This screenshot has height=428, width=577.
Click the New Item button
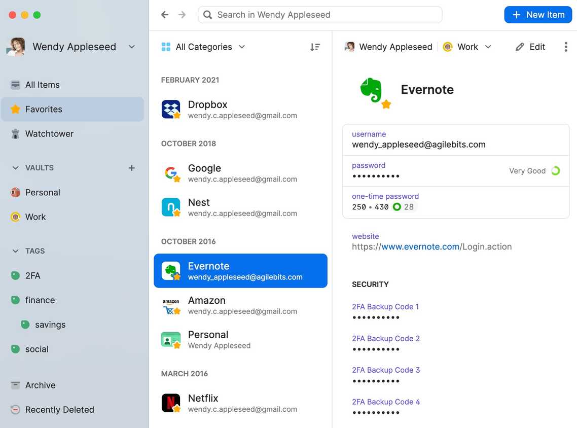click(x=537, y=15)
